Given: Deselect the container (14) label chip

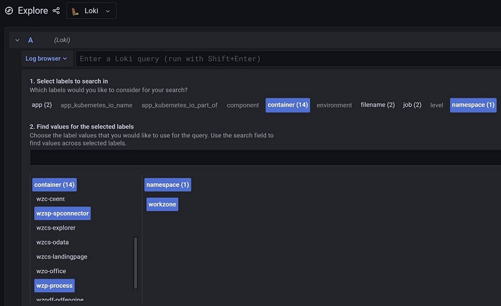Looking at the screenshot, I should [x=288, y=105].
